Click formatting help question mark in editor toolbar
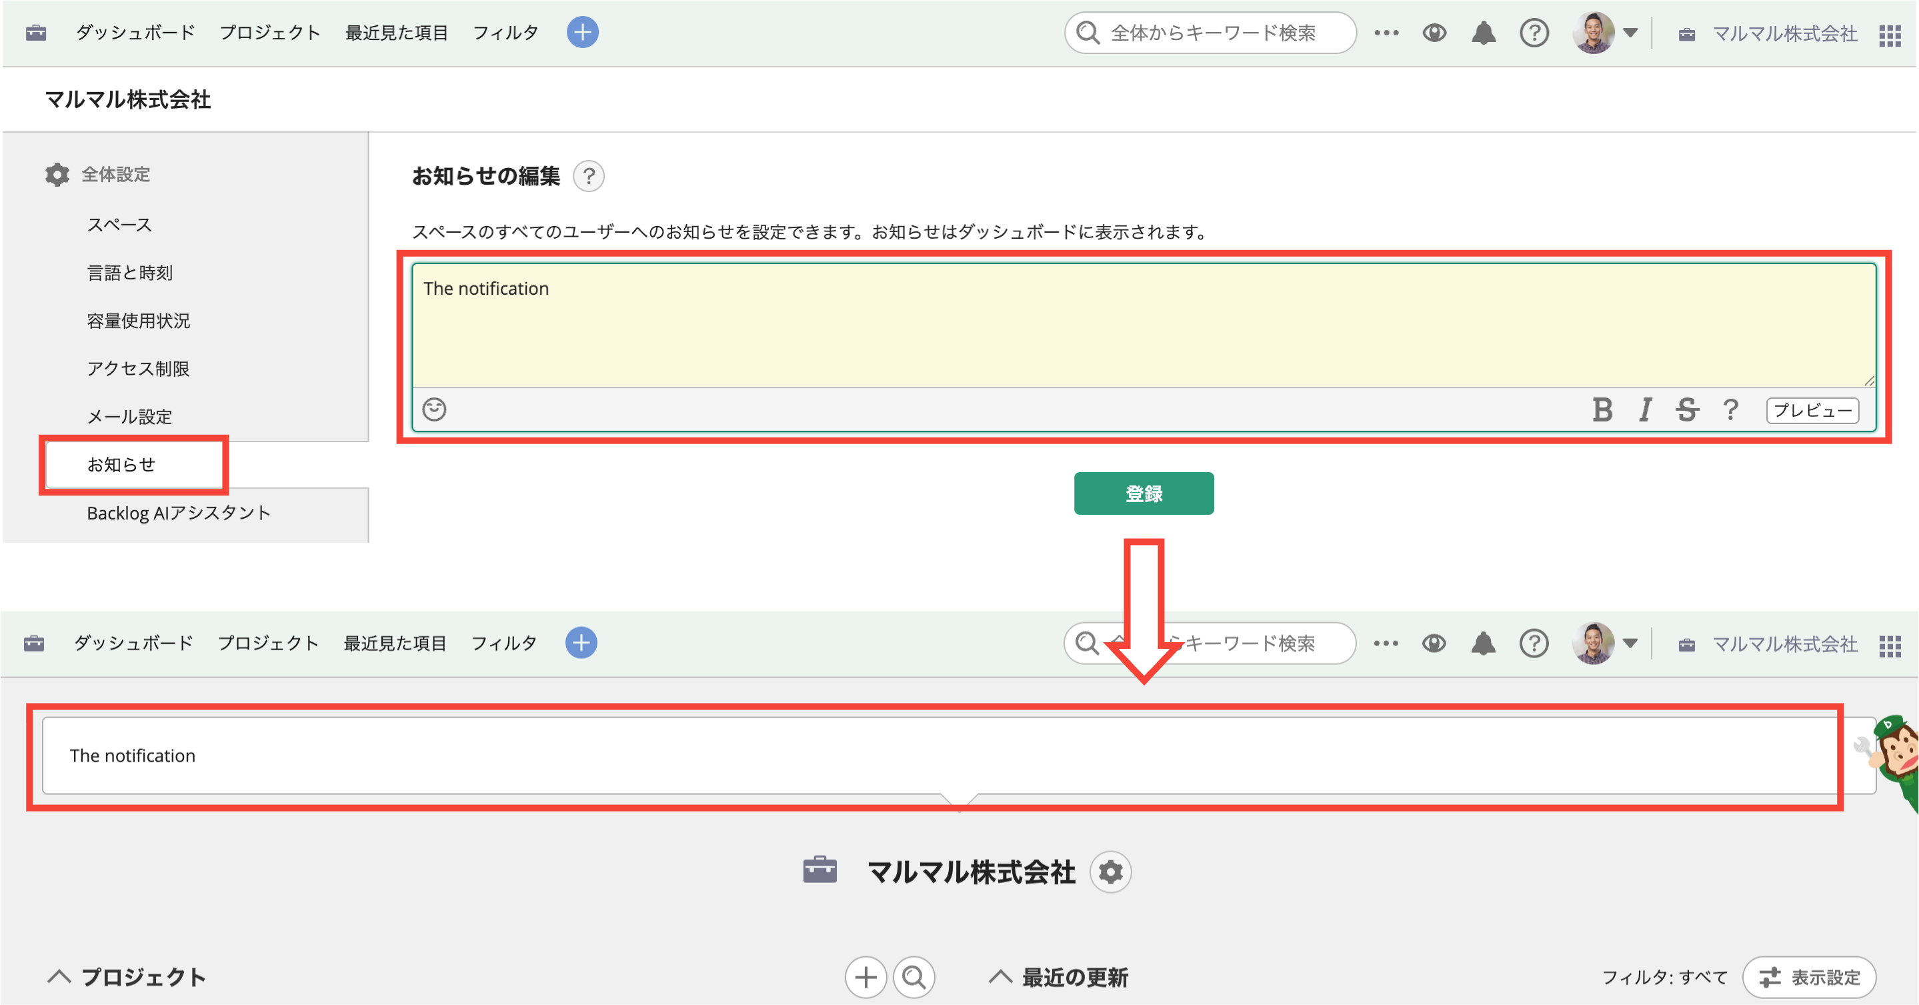Screen dimensions: 1919x1005 click(x=1730, y=409)
